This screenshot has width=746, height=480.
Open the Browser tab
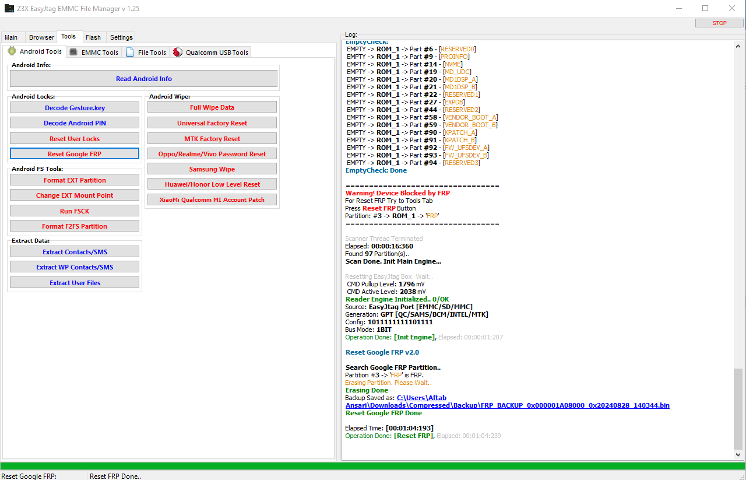click(41, 37)
